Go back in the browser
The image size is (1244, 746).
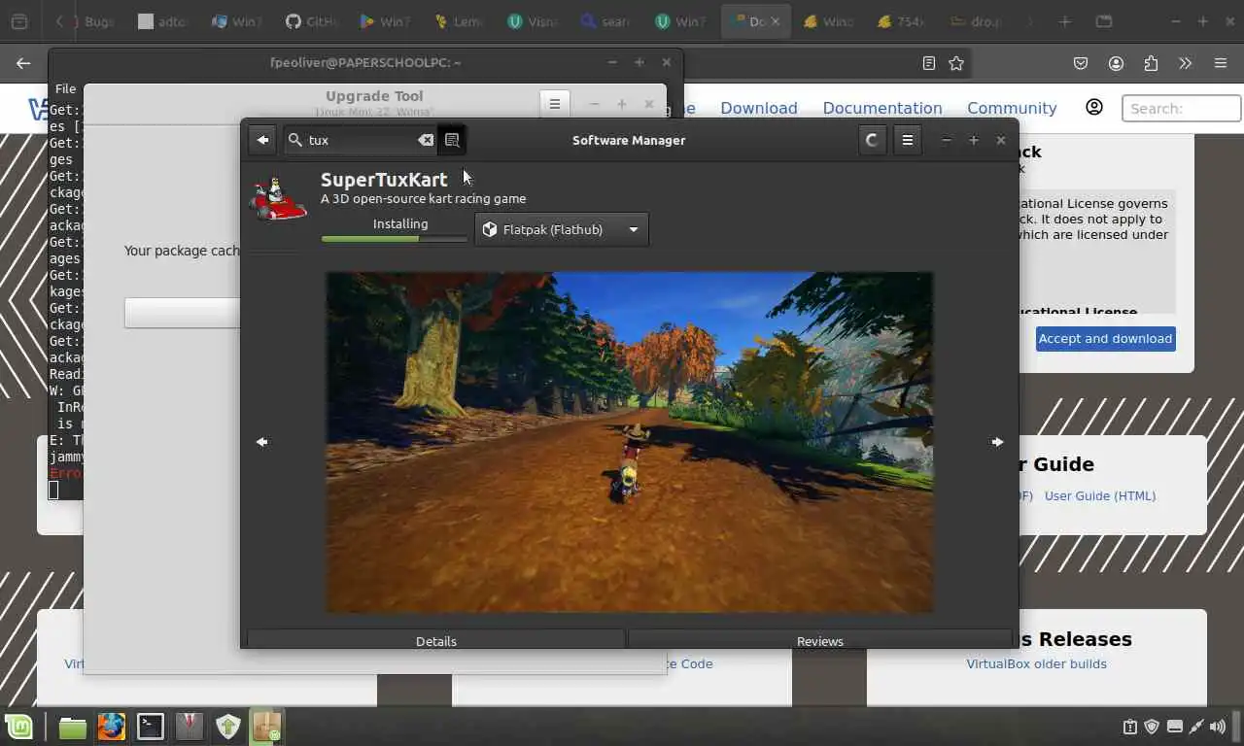click(x=23, y=63)
